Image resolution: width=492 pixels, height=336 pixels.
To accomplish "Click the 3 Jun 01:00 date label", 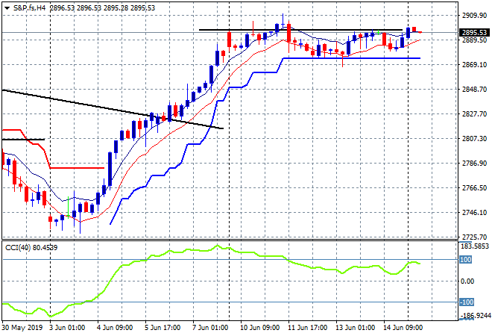I will coord(67,328).
